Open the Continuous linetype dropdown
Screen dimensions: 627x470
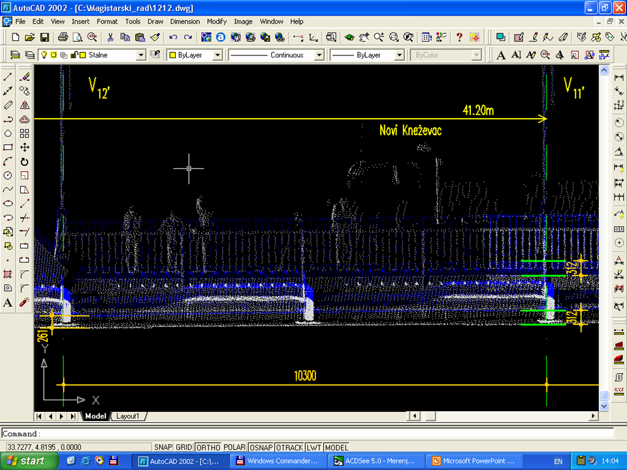[x=319, y=55]
